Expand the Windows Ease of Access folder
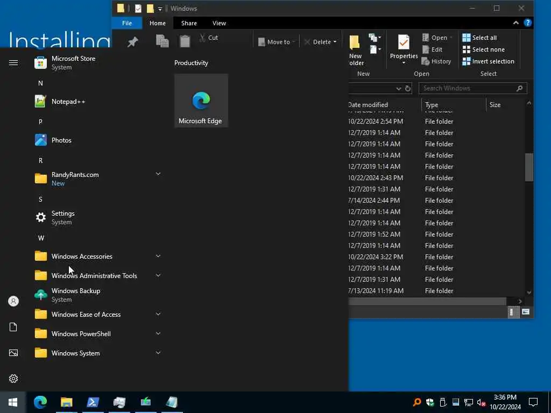This screenshot has height=413, width=551. pos(98,314)
